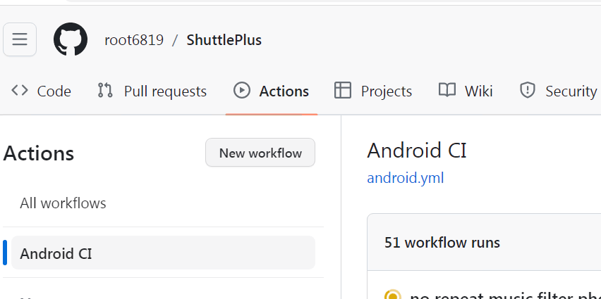Click the Actions play-circle icon
This screenshot has height=299, width=601.
click(242, 91)
